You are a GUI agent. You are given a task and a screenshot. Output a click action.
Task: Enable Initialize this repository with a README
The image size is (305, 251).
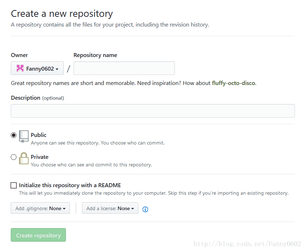[14, 185]
